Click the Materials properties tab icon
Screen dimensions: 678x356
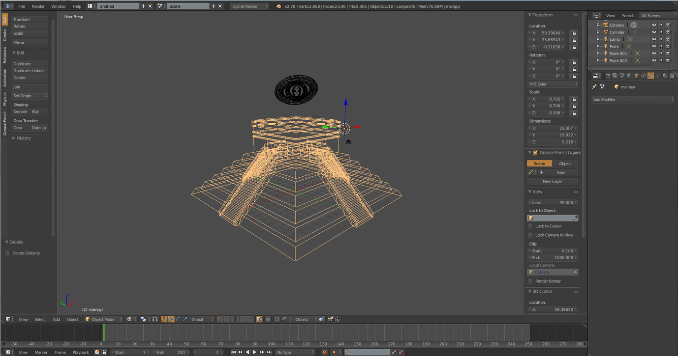tap(665, 76)
